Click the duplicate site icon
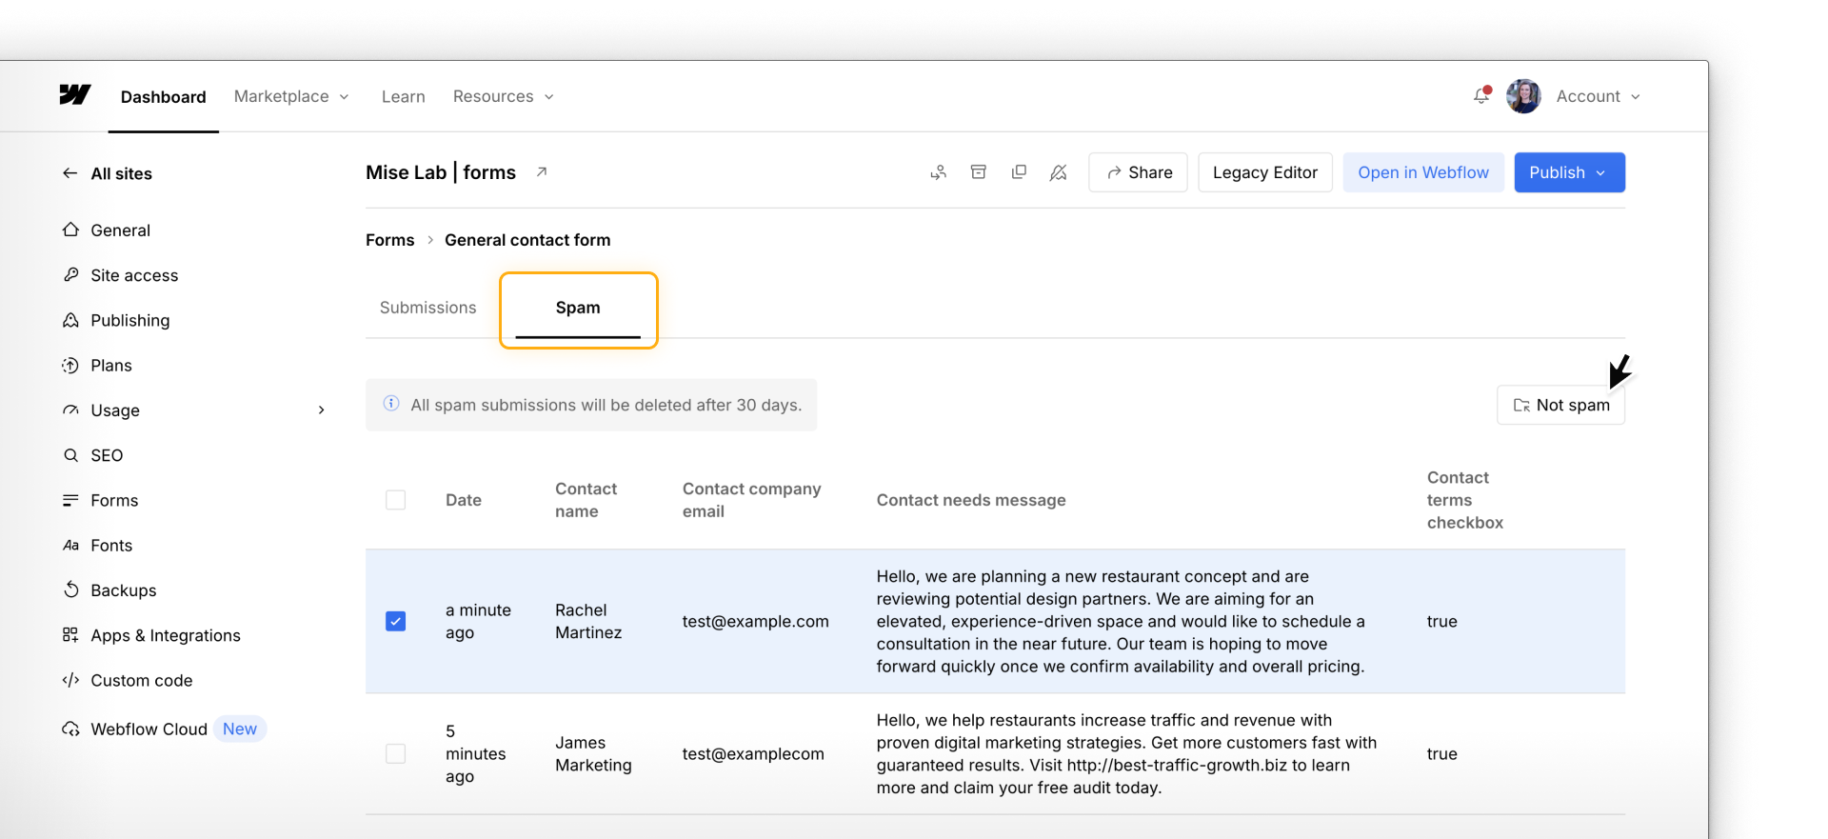This screenshot has width=1828, height=839. [1019, 172]
